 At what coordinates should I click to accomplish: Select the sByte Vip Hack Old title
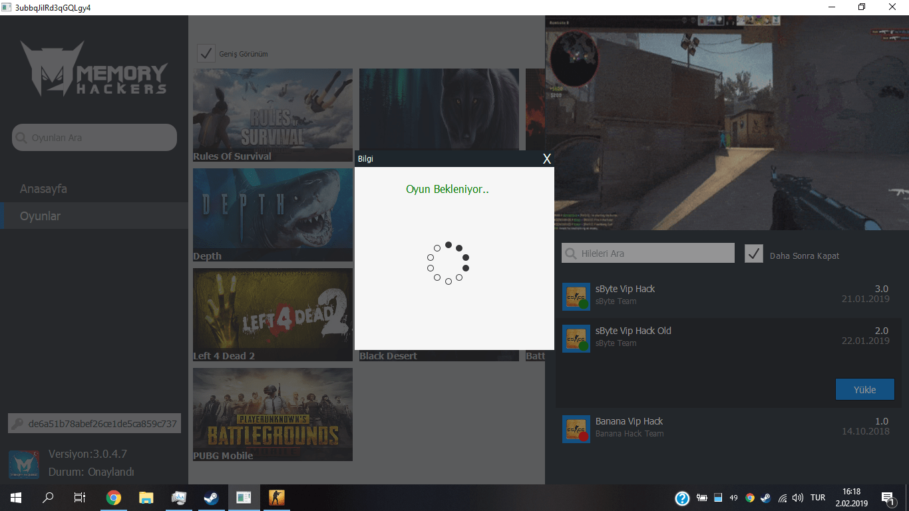click(x=634, y=331)
